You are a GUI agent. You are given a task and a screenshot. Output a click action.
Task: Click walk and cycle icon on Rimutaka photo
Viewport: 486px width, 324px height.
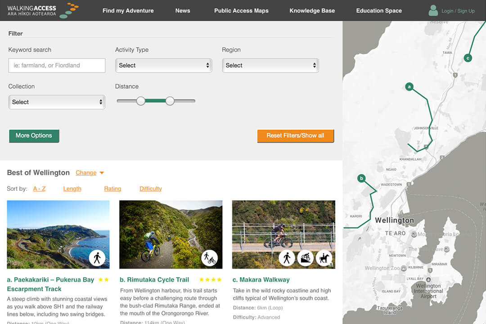pyautogui.click(x=210, y=258)
